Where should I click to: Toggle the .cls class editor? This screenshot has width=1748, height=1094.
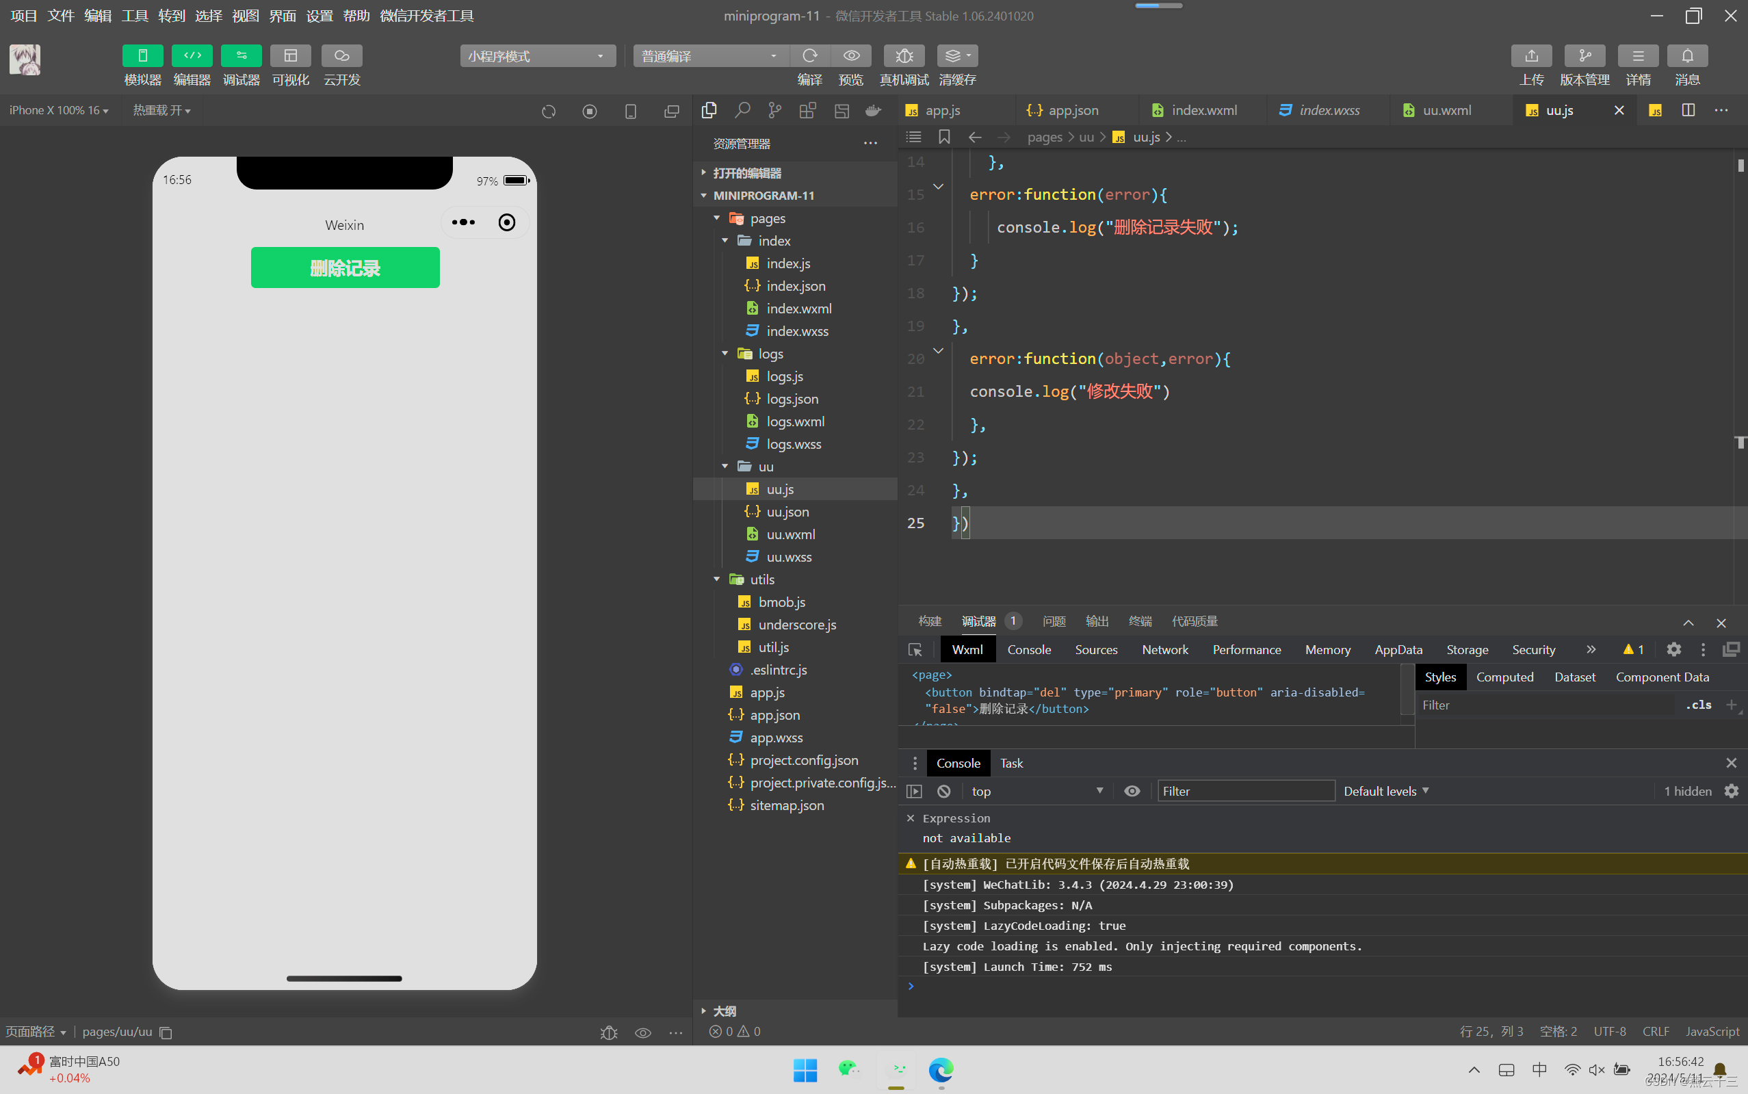coord(1698,705)
